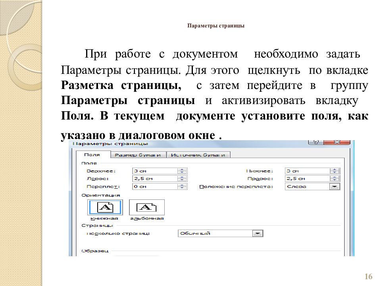Click the Нижнее margin spinner arrows
This screenshot has width=381, height=286.
click(x=335, y=171)
